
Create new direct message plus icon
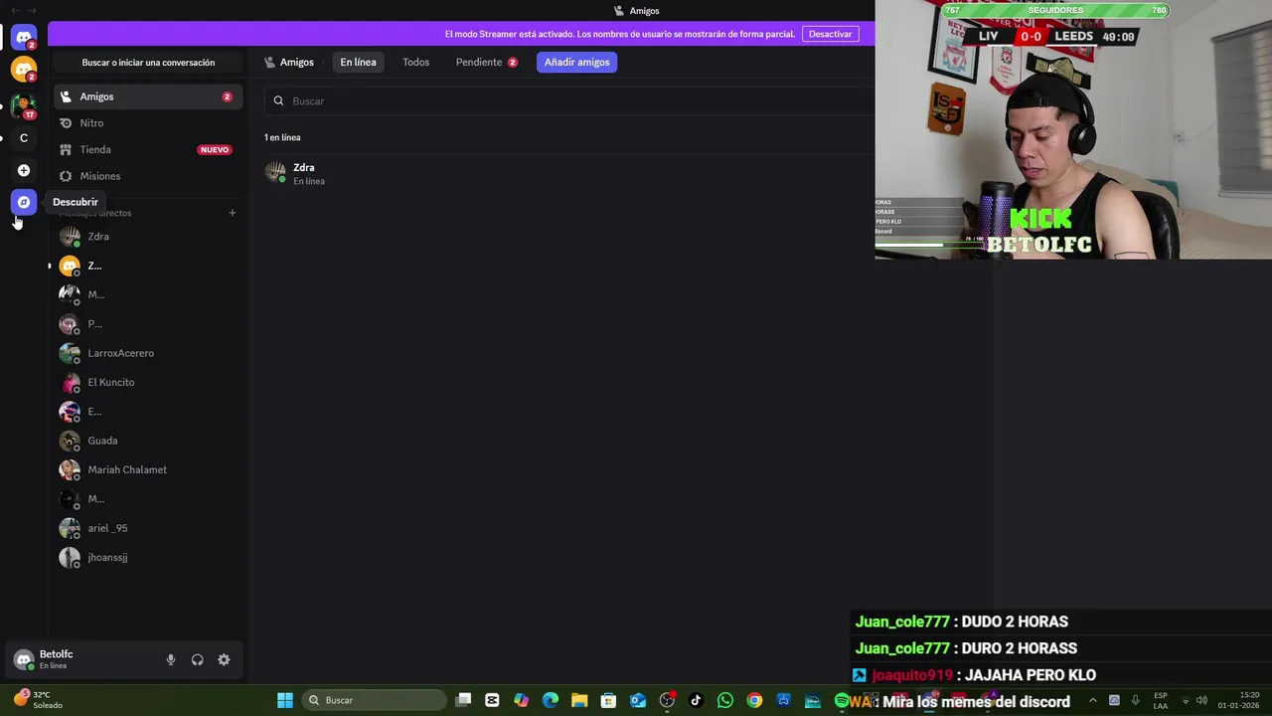(x=233, y=213)
